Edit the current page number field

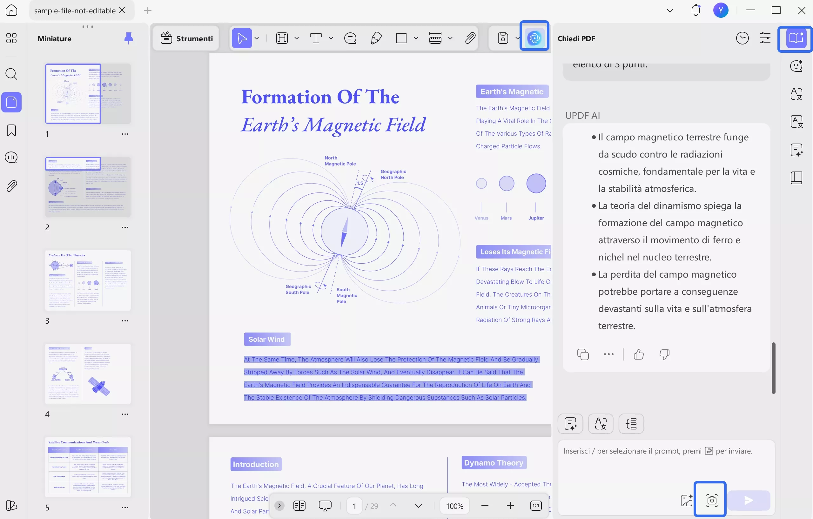[354, 506]
